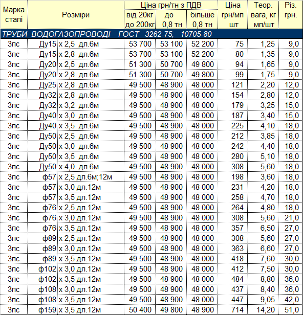
Task: Click the 'ф108 х 3,5 дл.12м' size cell
Action: pos(76,300)
